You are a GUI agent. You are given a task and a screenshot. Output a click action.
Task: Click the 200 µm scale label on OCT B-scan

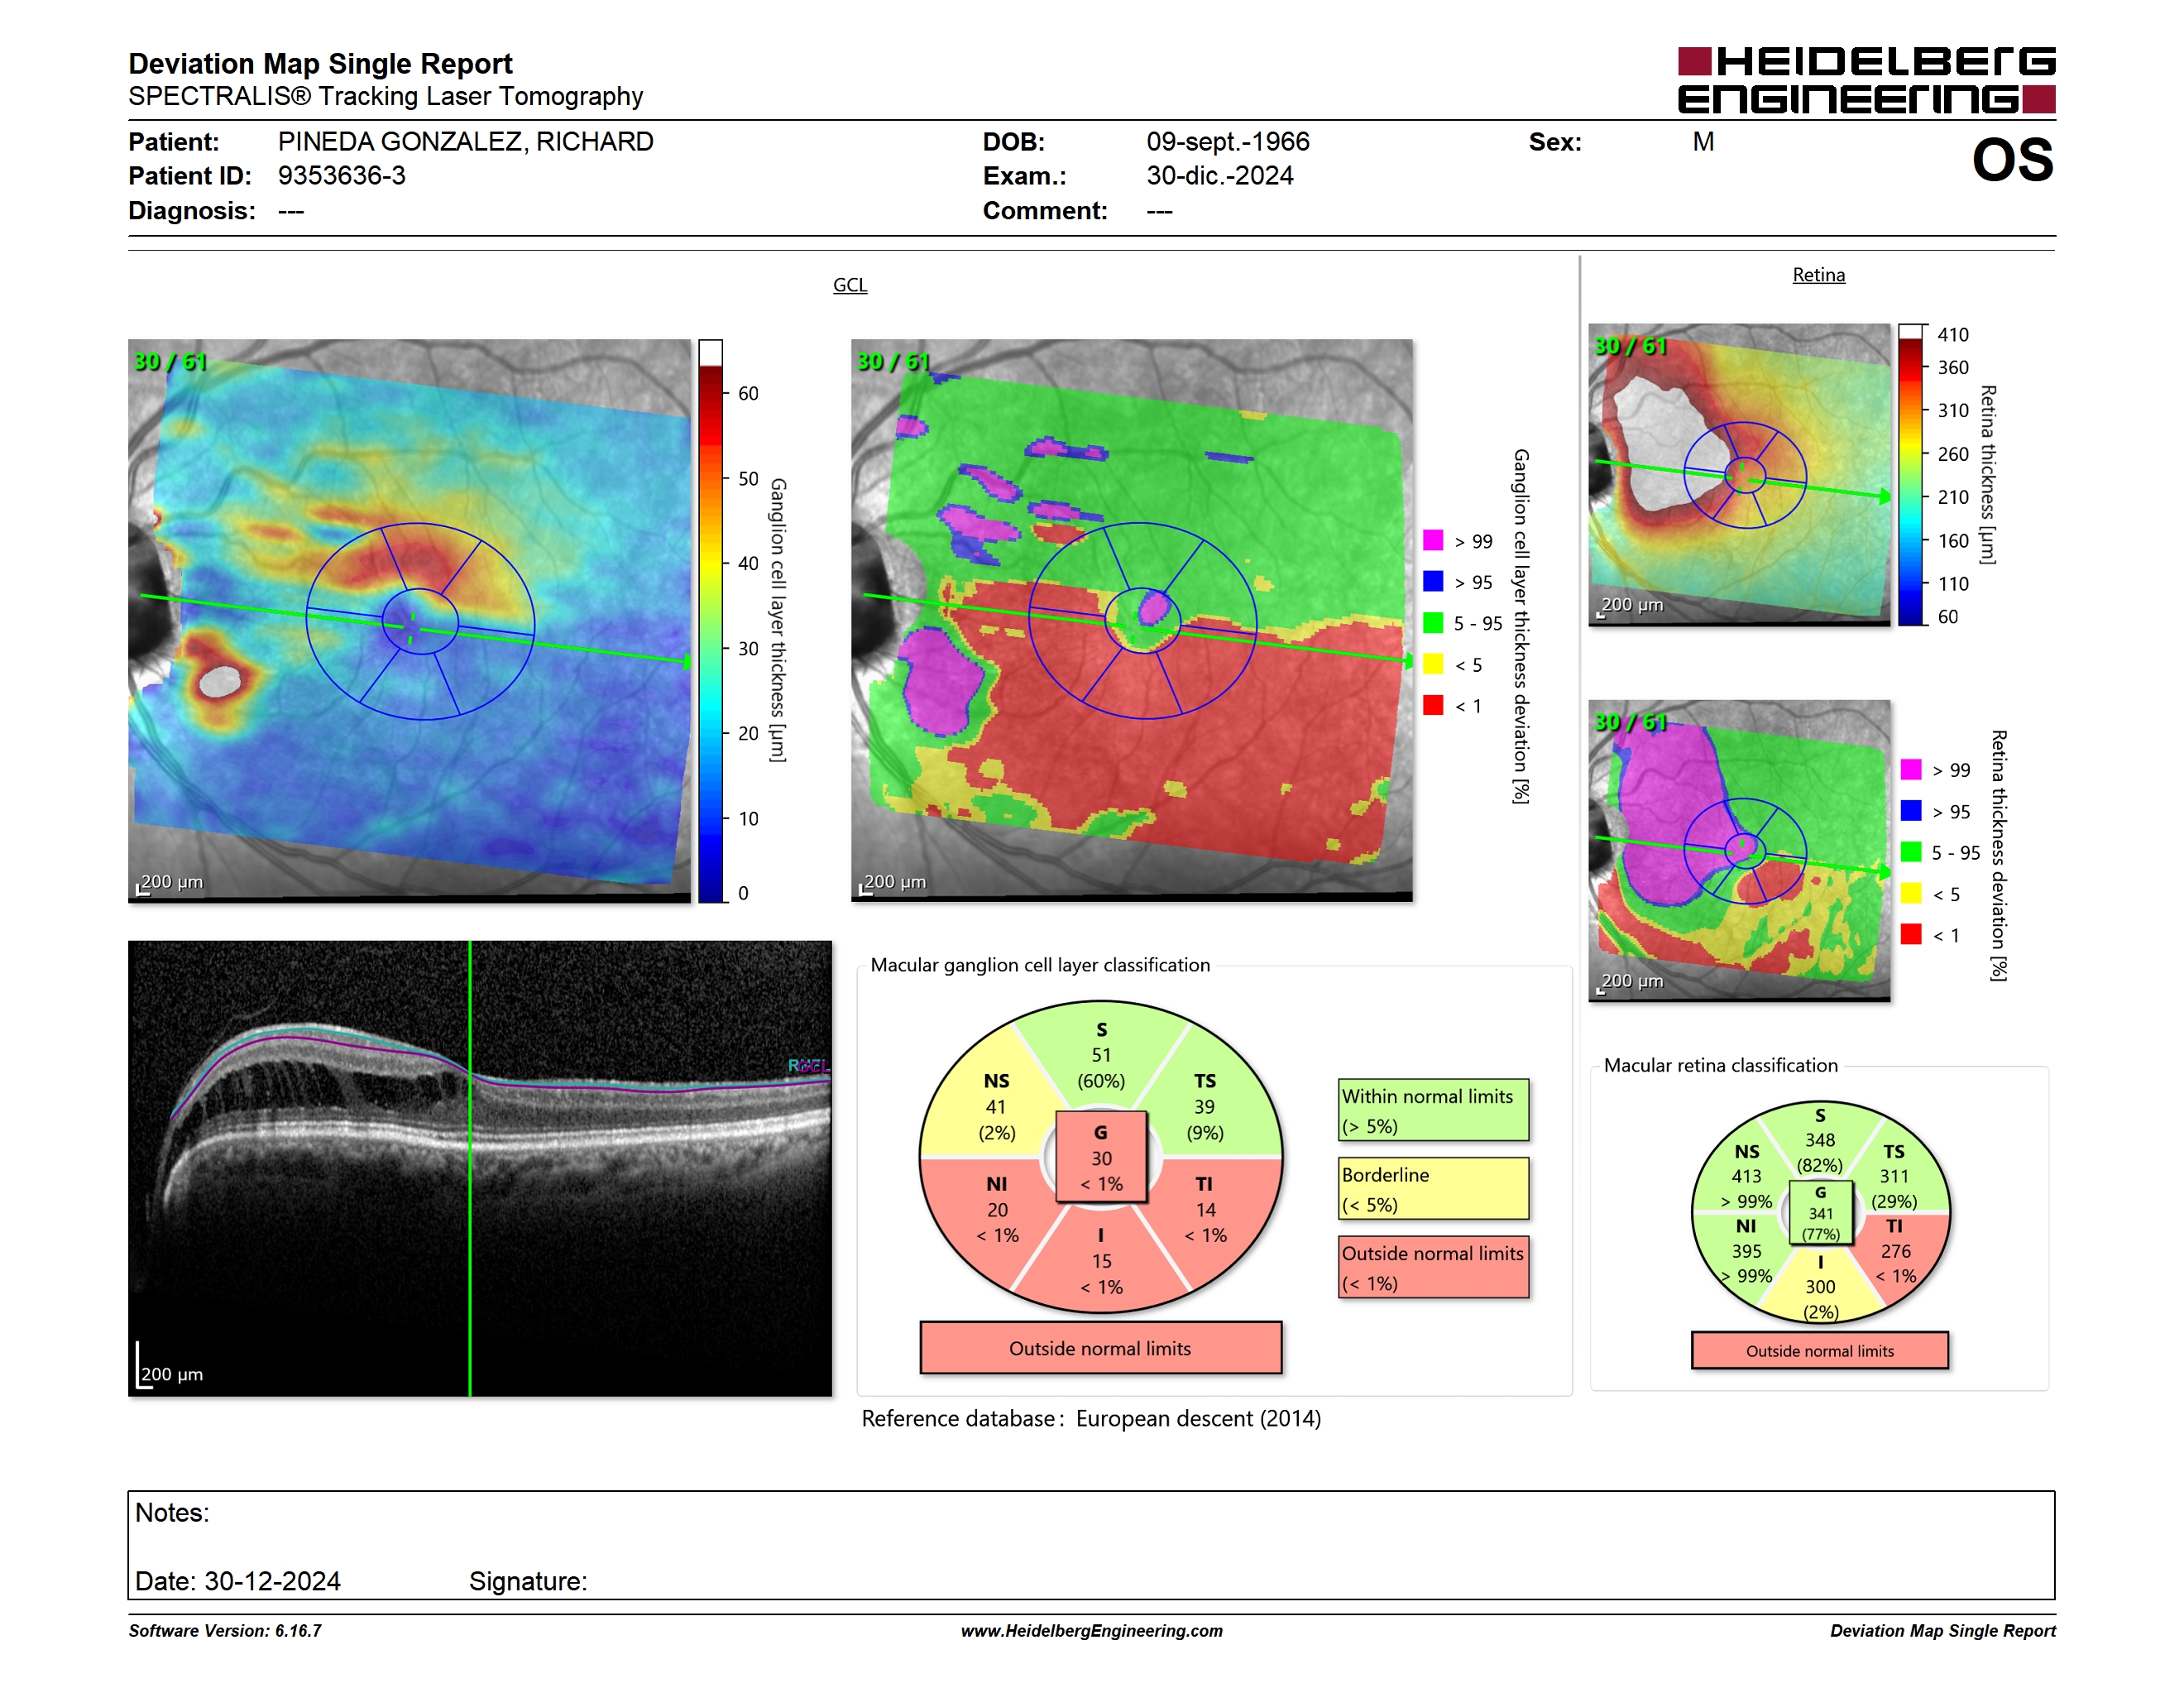pos(172,1374)
